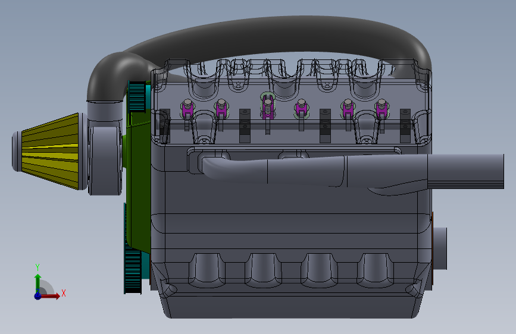Select the gray turbo compressor housing beside the filter
Viewport: 516px width, 334px height.
[x=105, y=160]
